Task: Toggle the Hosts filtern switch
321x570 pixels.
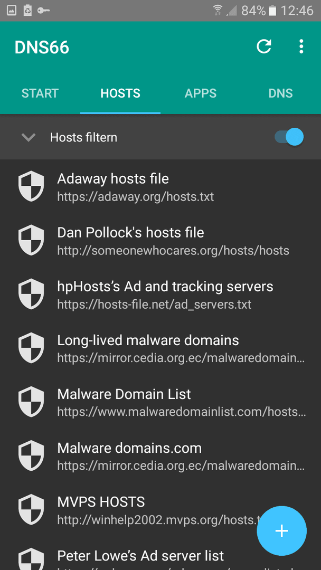Action: tap(289, 137)
